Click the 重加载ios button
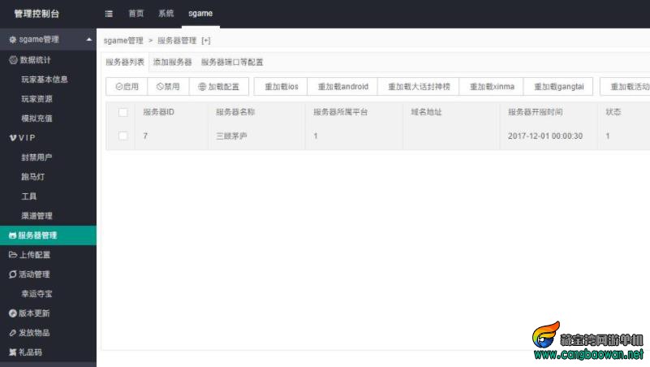The width and height of the screenshot is (650, 367). coord(281,87)
